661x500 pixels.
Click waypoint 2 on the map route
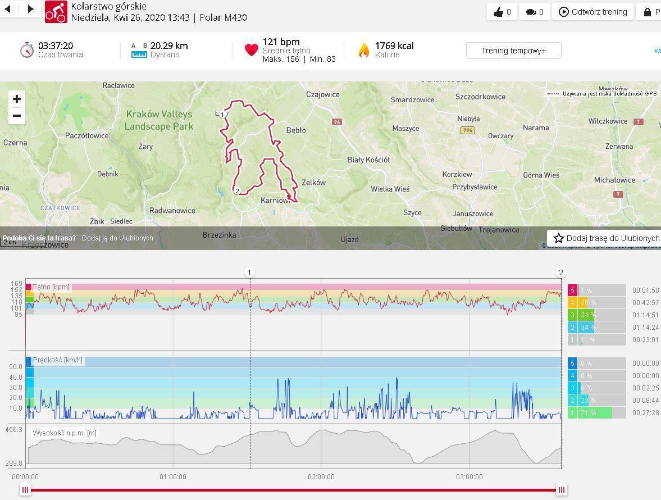[x=237, y=191]
